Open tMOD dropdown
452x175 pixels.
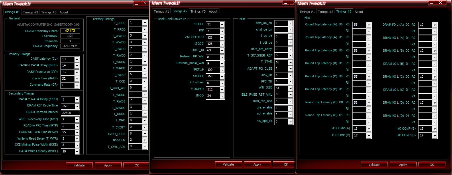pos(222,96)
